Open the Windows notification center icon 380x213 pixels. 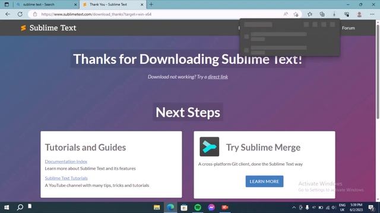[371, 208]
